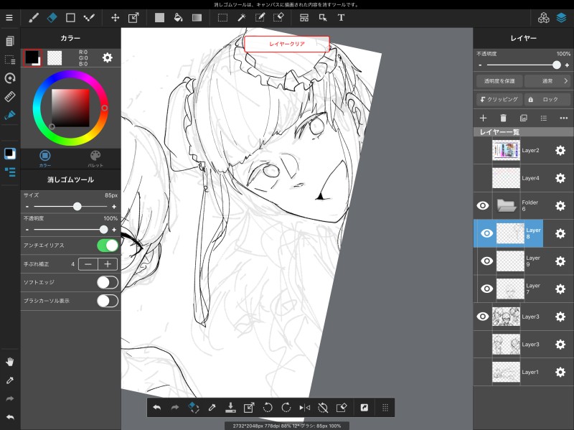
Task: Add a new layer with plus icon
Action: point(483,118)
